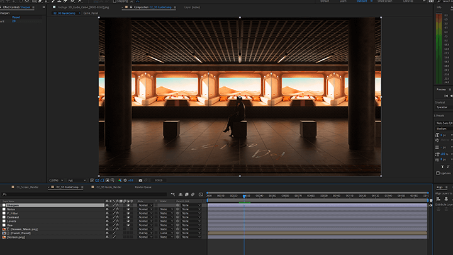Toggle shy switch for Sharpen layer
453x255 pixels.
tap(107, 205)
